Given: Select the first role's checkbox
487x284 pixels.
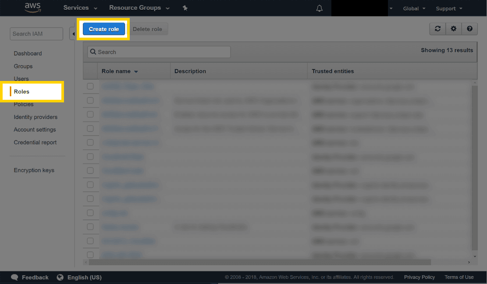Looking at the screenshot, I should click(90, 86).
